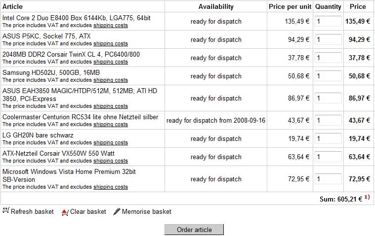Click the Refresh basket text link
This screenshot has height=236, width=375.
pyautogui.click(x=32, y=211)
